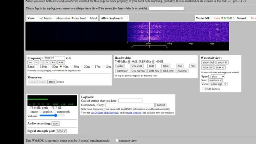Viewport: 256px width, 144px height.
Task: Click the 7015 mark on frequency scale
Action: tap(212, 44)
